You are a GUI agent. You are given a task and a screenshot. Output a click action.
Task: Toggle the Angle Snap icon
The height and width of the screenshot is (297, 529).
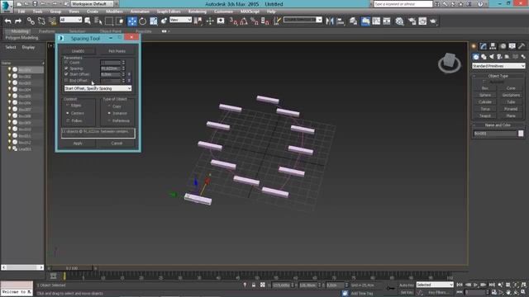click(244, 21)
